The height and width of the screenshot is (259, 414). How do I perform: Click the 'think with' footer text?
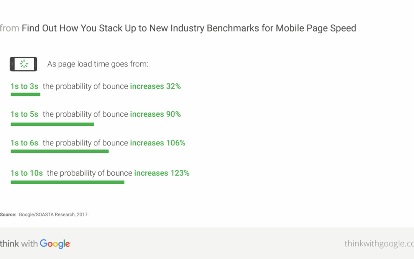click(19, 243)
